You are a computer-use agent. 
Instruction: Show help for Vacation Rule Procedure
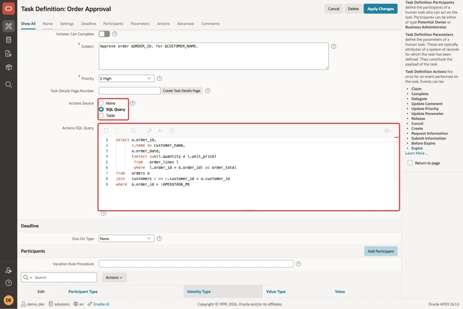point(298,264)
